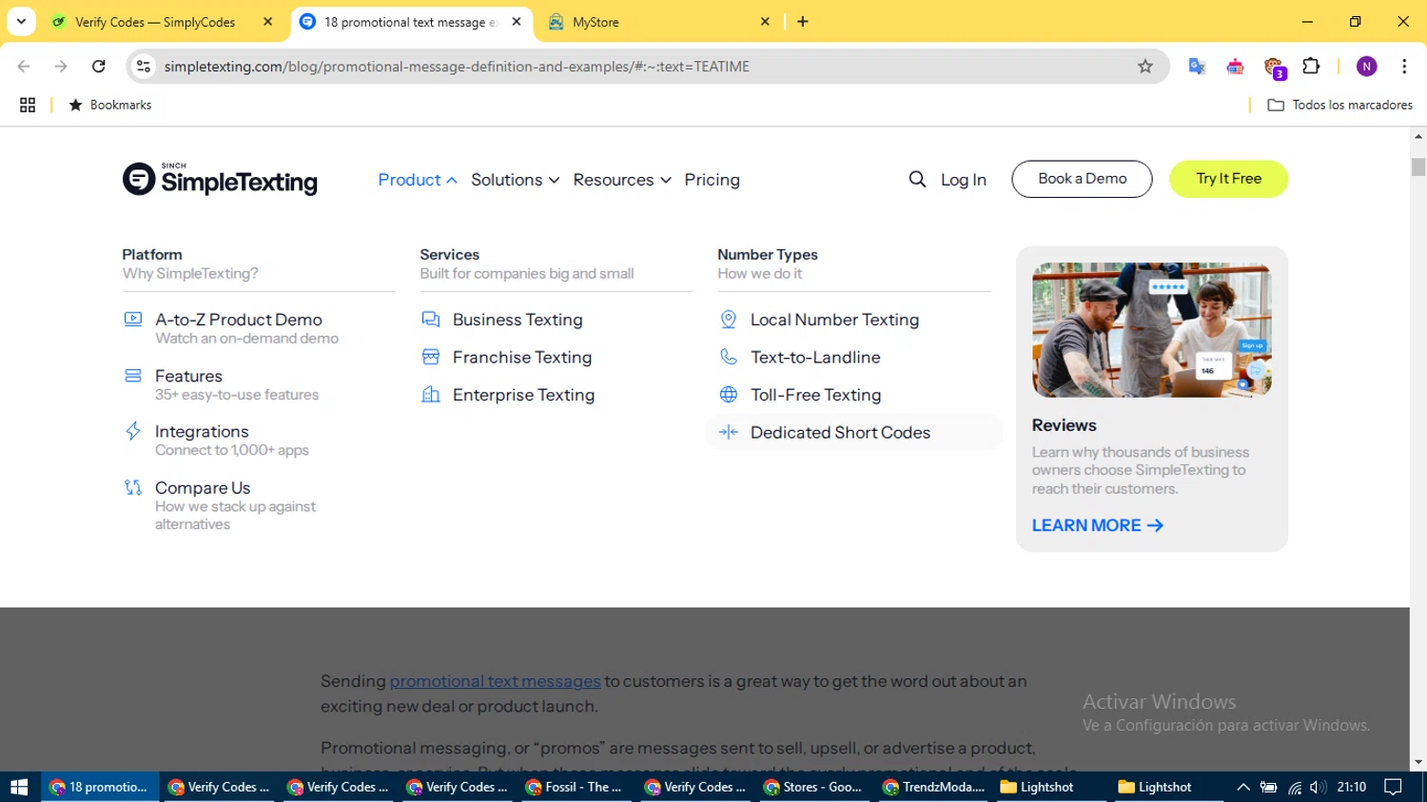Click the address bar URL field
Image resolution: width=1427 pixels, height=802 pixels.
point(647,67)
